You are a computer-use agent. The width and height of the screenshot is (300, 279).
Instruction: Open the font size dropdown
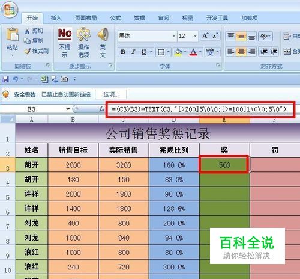tap(195, 36)
